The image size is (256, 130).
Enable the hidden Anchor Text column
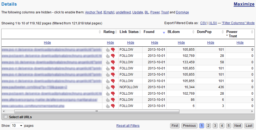click(94, 12)
